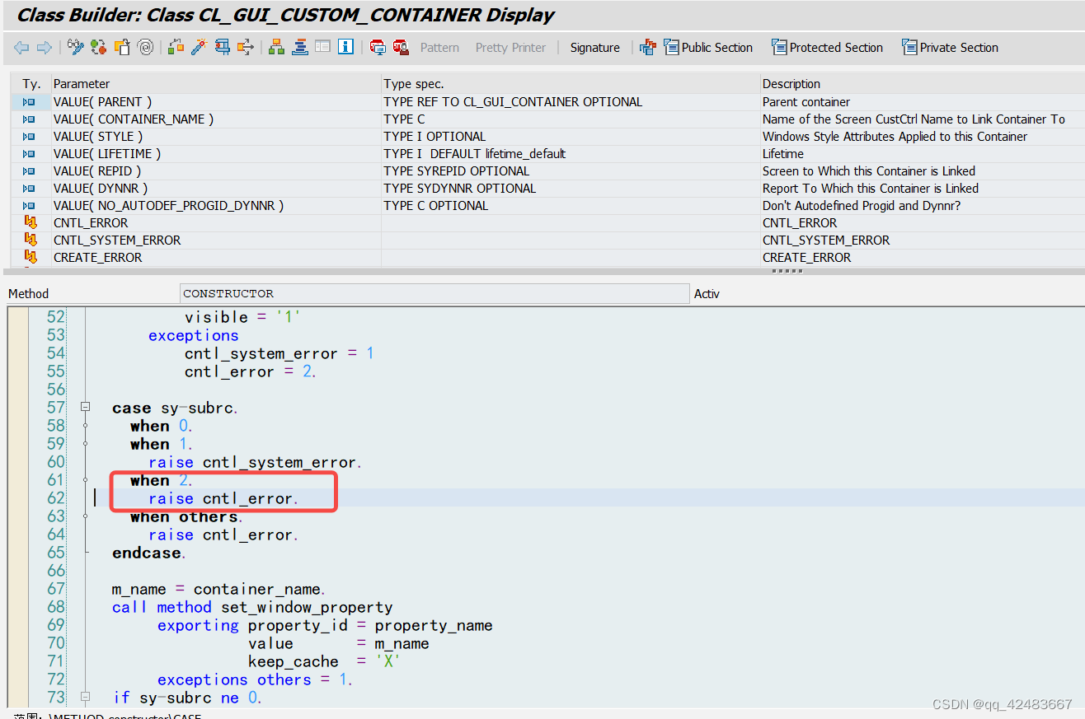Click the importing icon of the DYNNR row
The width and height of the screenshot is (1085, 719).
(31, 189)
